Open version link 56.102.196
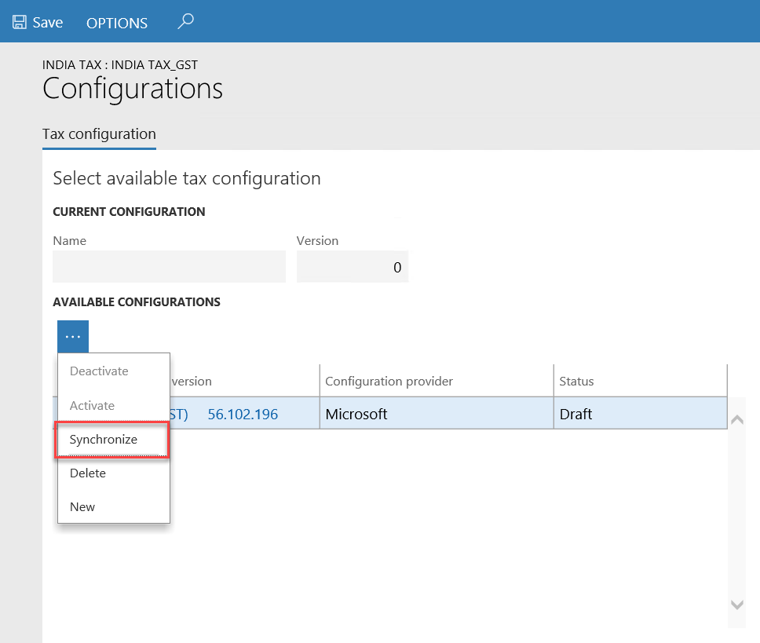Screen dimensions: 760x643 pyautogui.click(x=243, y=415)
